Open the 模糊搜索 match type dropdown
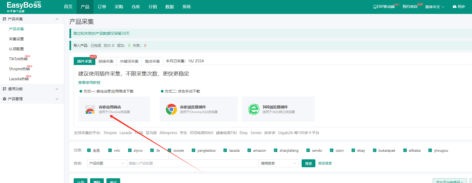Image resolution: width=472 pixels, height=183 pixels. (278, 163)
